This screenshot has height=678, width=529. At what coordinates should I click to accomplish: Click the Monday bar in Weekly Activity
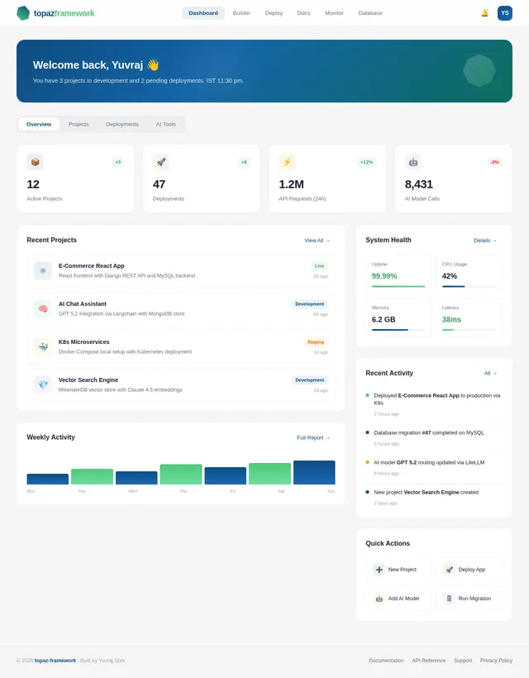click(x=48, y=479)
